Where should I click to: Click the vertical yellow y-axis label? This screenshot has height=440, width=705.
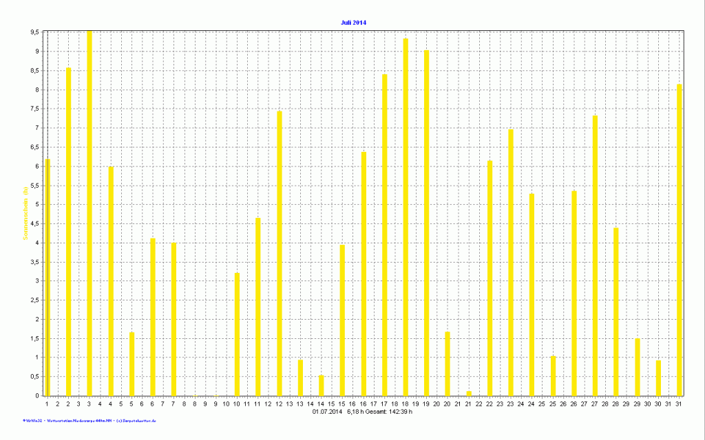(x=25, y=213)
